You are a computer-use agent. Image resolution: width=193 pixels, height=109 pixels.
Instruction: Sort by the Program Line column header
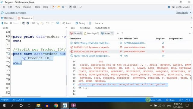(x=176, y=39)
